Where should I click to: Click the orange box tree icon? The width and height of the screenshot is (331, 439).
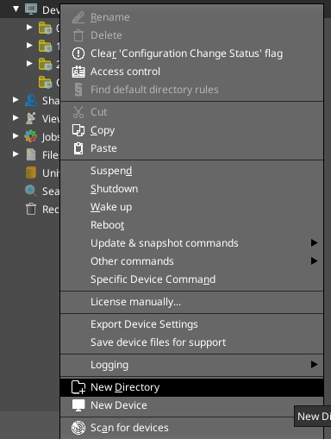click(31, 172)
